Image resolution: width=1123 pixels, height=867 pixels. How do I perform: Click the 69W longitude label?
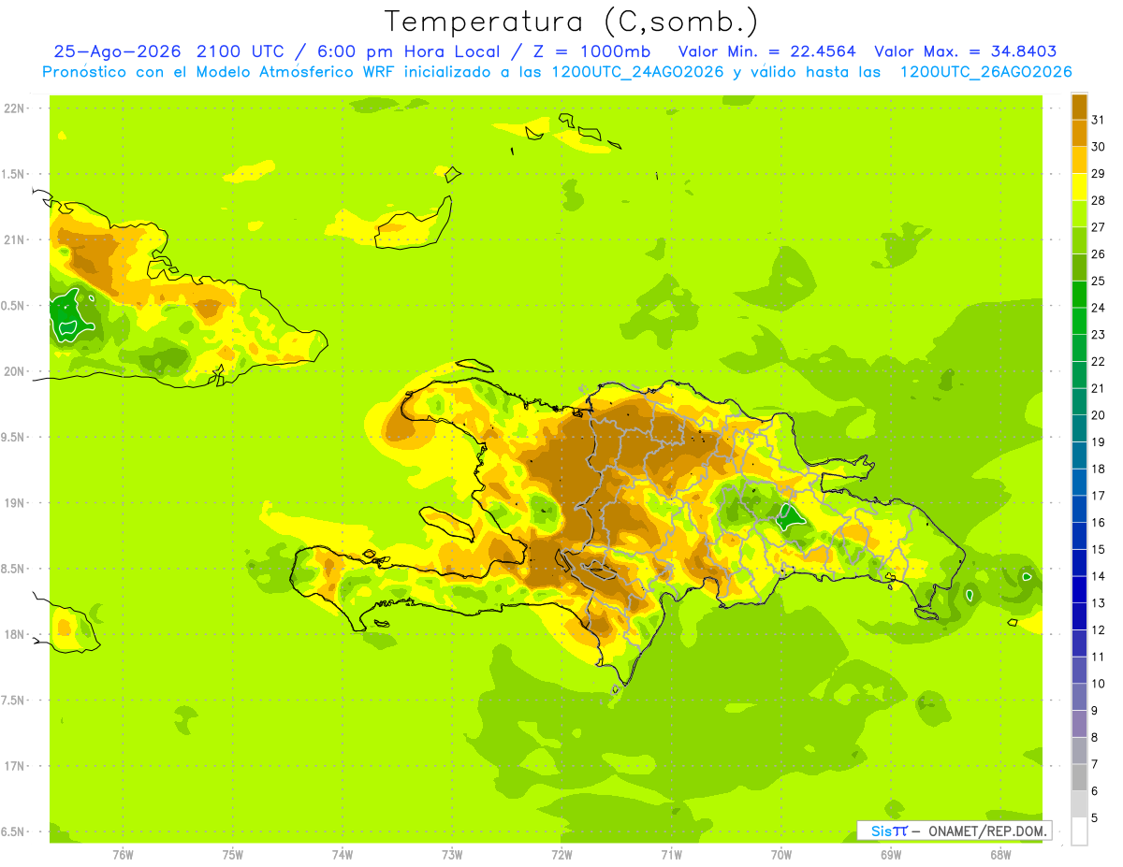tap(891, 854)
